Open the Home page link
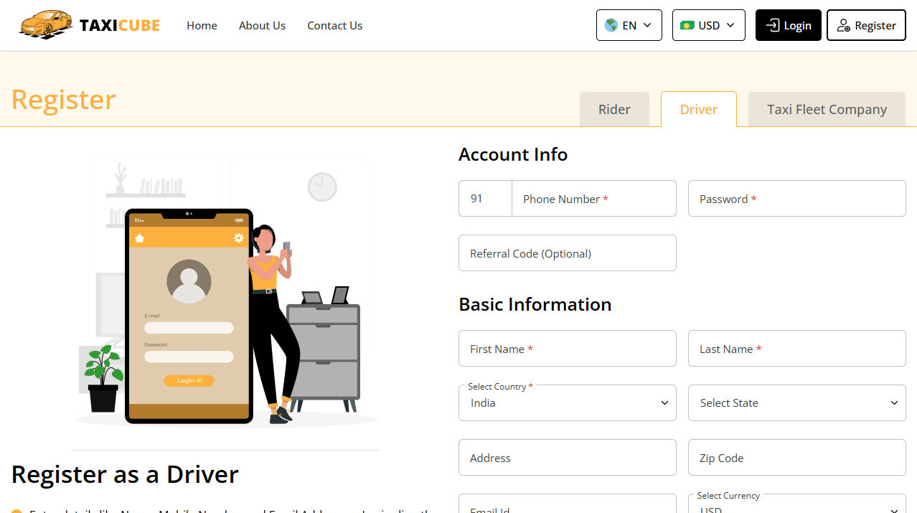The image size is (917, 513). pyautogui.click(x=202, y=25)
